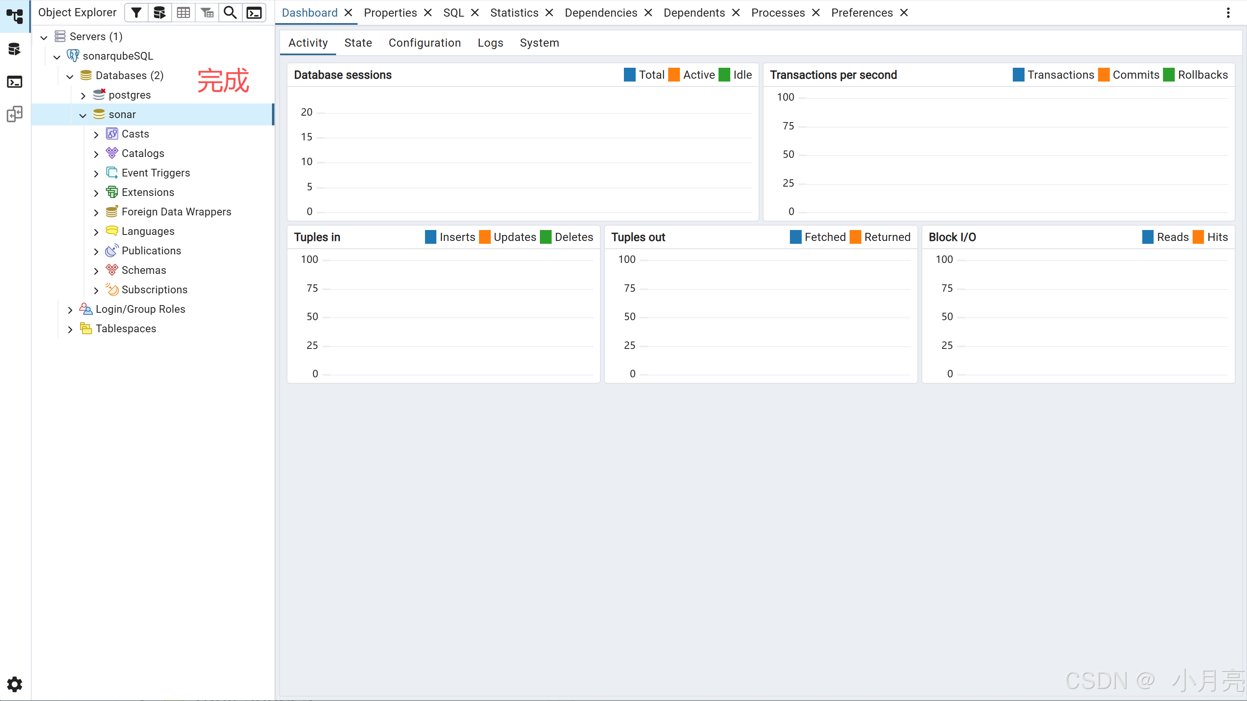1247x701 pixels.
Task: Open PSQL Tool from Object Explorer toolbar
Action: pos(254,13)
